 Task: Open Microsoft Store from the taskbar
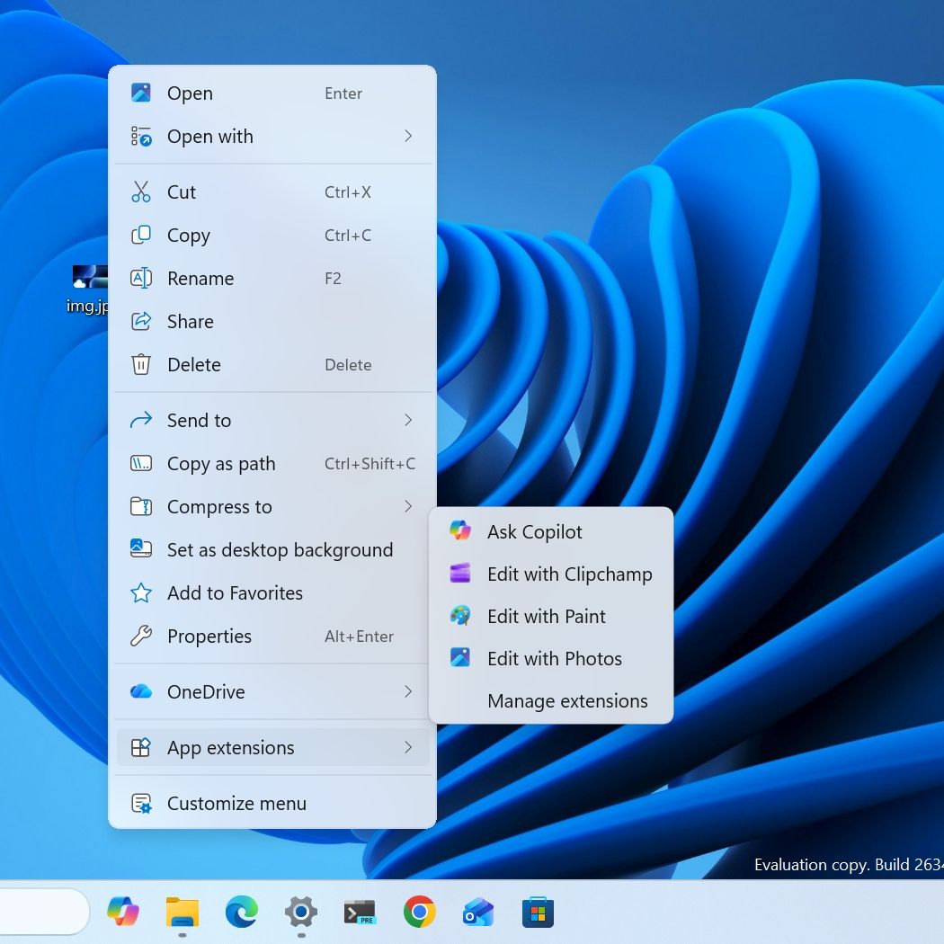[x=538, y=913]
